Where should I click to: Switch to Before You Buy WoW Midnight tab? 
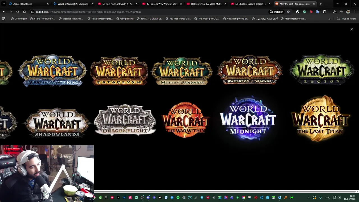(x=206, y=4)
